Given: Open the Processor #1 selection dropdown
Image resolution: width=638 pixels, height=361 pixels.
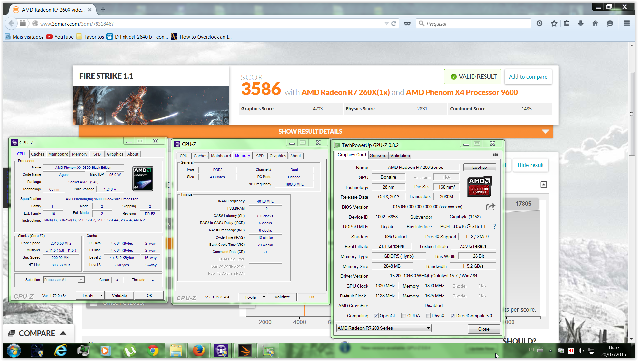Looking at the screenshot, I should coord(64,280).
